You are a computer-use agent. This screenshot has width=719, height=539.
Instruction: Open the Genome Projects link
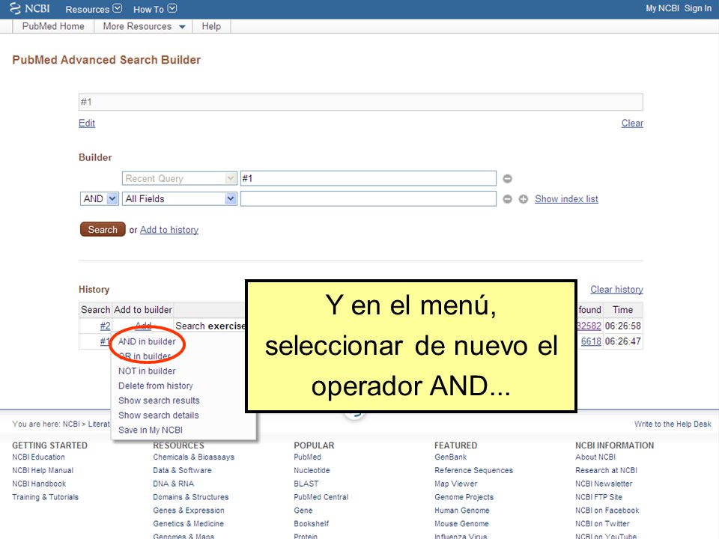[464, 497]
